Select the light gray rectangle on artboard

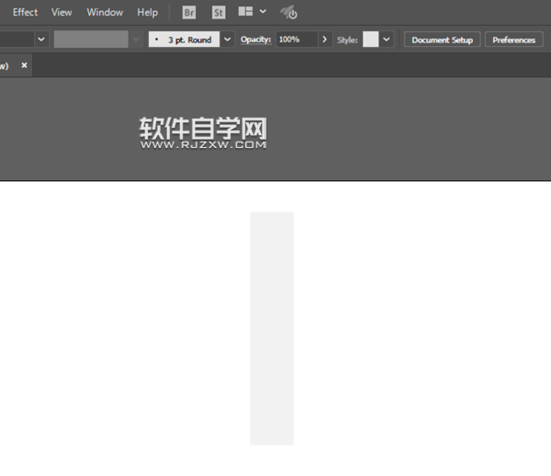pos(272,328)
